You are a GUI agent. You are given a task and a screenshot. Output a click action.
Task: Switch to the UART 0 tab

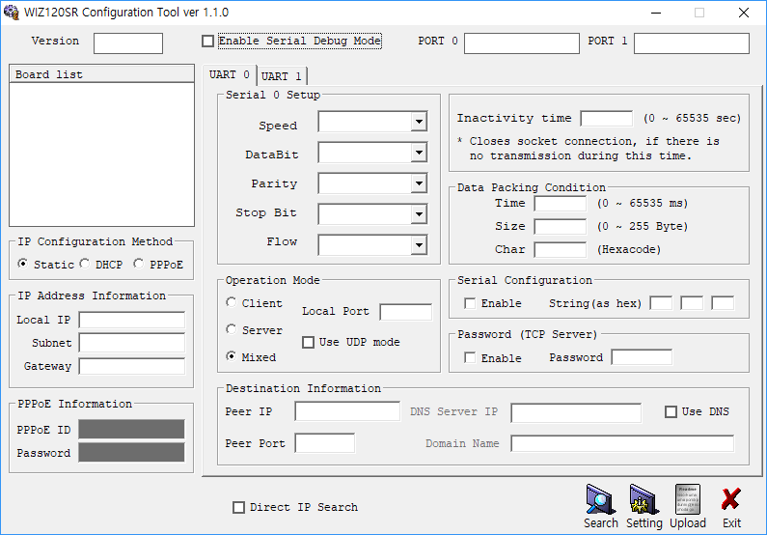pyautogui.click(x=229, y=75)
